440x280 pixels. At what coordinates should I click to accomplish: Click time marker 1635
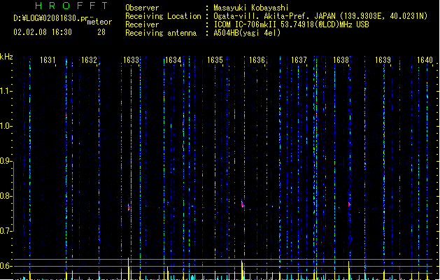point(215,60)
